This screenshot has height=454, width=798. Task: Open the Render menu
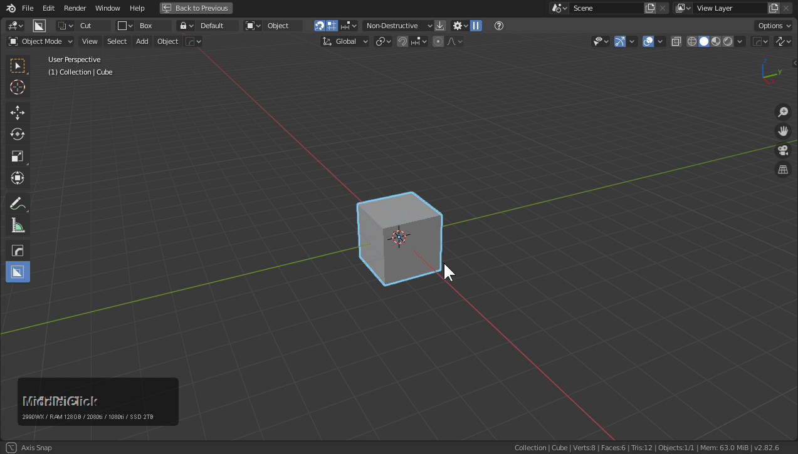[75, 8]
